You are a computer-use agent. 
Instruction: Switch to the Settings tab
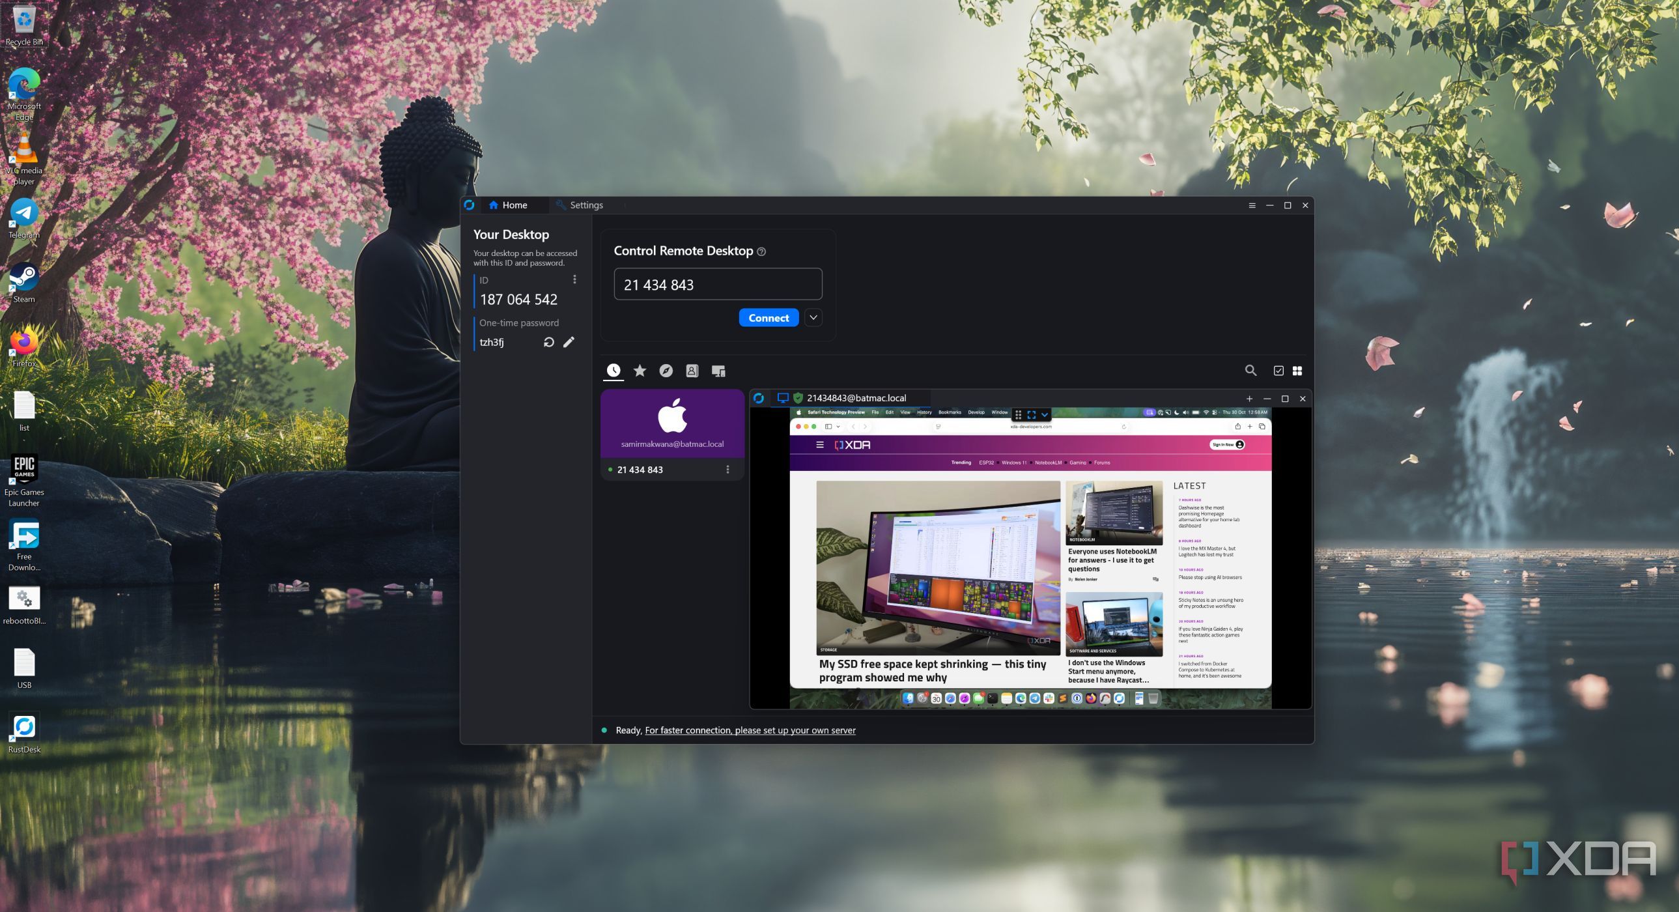[x=580, y=205]
